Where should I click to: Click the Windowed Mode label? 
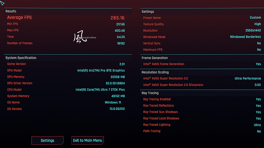tap(154, 37)
